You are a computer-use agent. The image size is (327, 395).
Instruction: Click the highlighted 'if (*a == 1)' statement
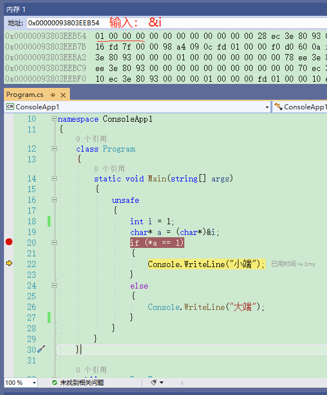[x=157, y=243]
